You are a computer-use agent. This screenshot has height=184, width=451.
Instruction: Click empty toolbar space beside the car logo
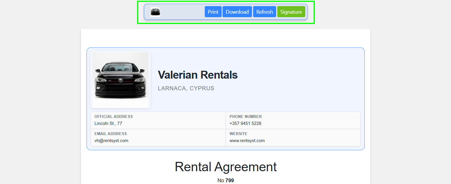(182, 12)
